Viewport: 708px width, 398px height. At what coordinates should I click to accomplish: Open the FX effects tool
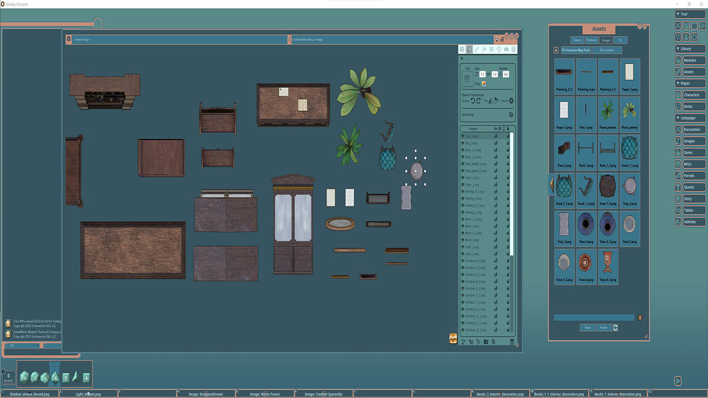[x=485, y=49]
